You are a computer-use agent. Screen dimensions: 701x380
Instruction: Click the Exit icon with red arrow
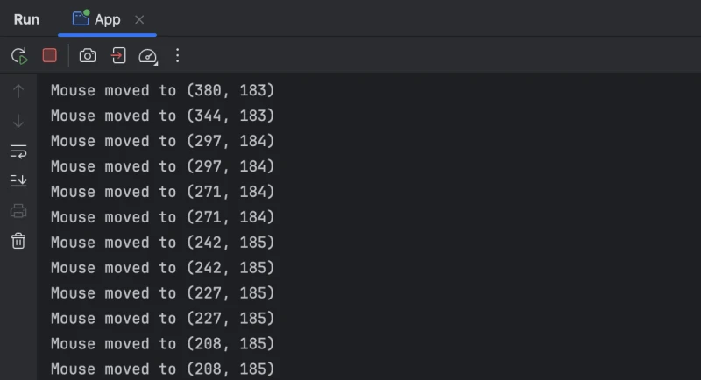tap(118, 55)
